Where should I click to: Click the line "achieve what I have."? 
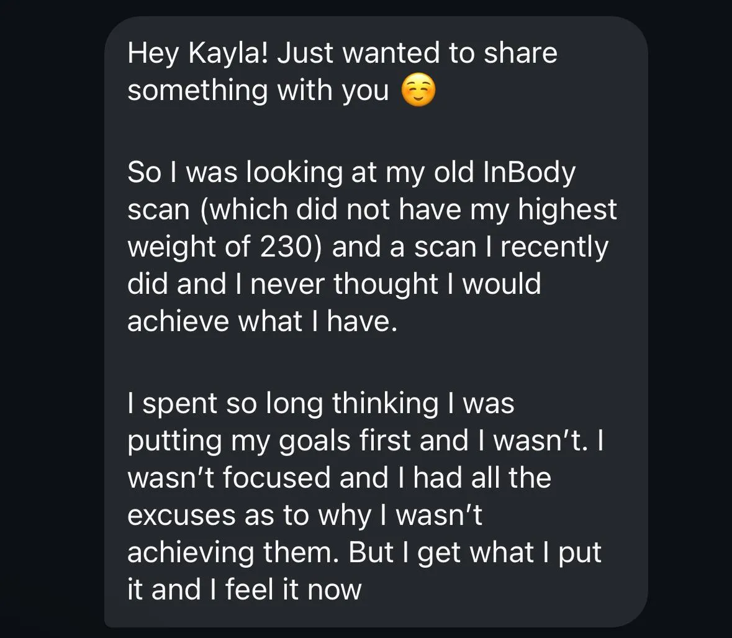click(x=263, y=321)
